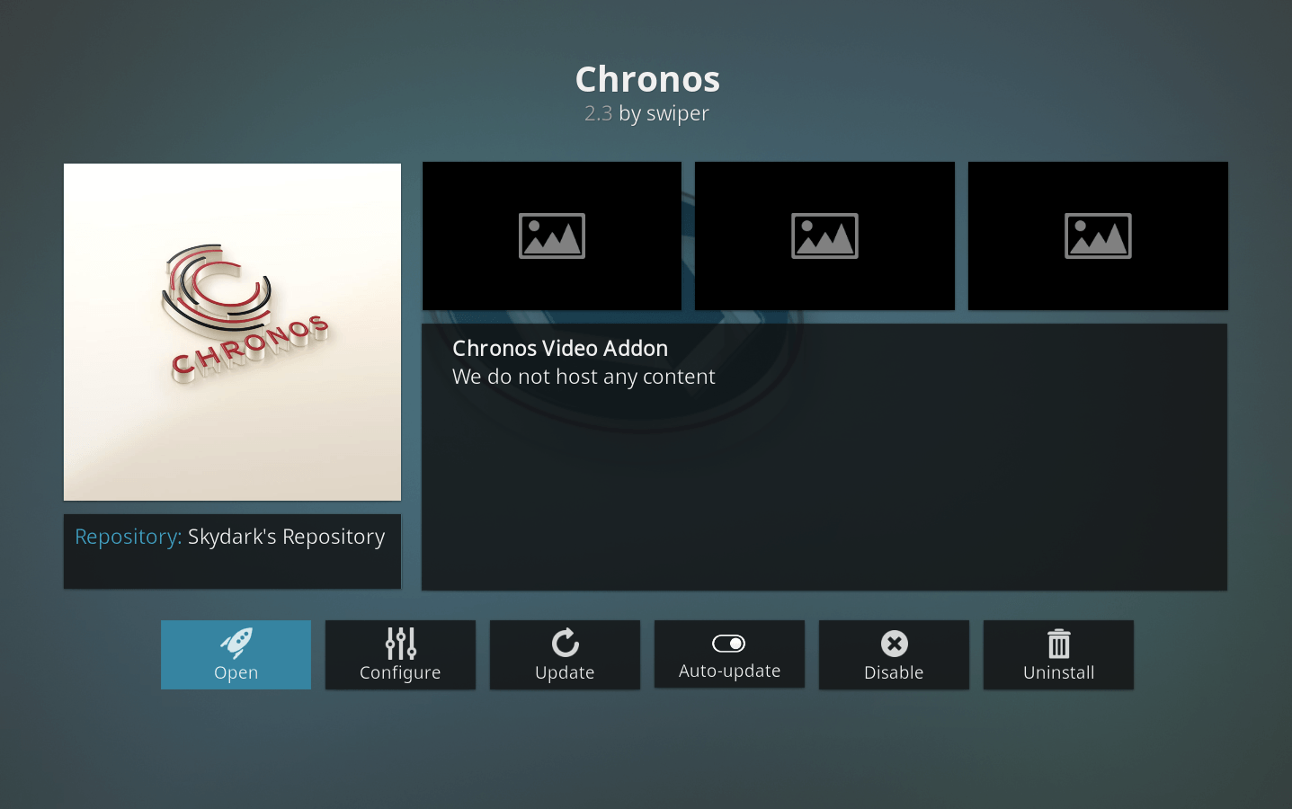Click the circular arrow Update icon
This screenshot has height=809, width=1292.
(x=566, y=643)
